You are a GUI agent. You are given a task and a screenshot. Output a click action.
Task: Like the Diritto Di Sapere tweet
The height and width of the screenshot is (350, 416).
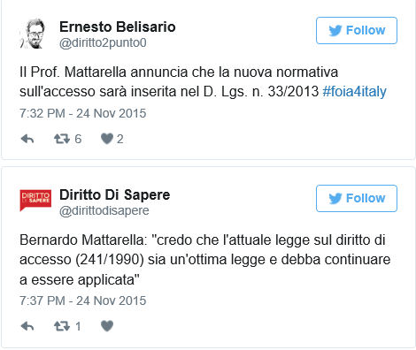[107, 326]
